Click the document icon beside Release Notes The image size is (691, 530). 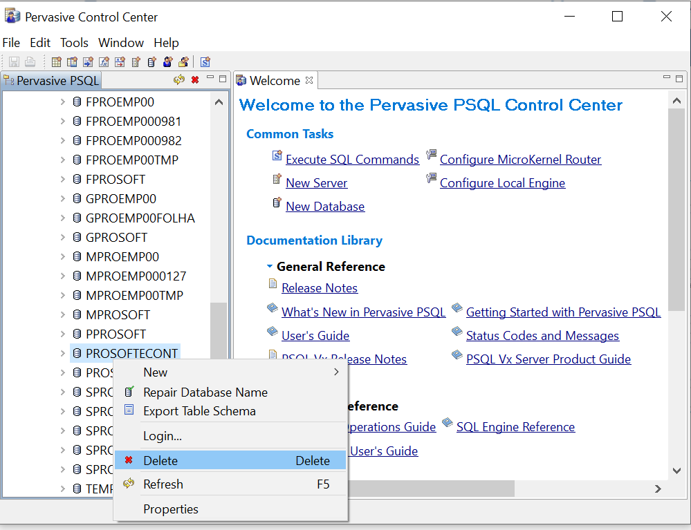point(273,283)
